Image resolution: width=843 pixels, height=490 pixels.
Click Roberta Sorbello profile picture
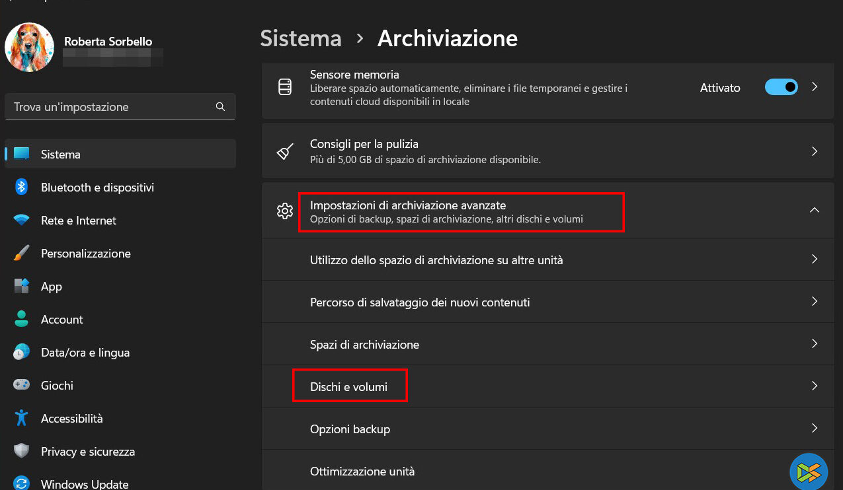29,48
